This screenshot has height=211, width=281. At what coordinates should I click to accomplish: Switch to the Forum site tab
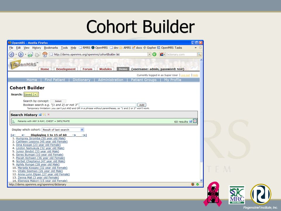88,69
